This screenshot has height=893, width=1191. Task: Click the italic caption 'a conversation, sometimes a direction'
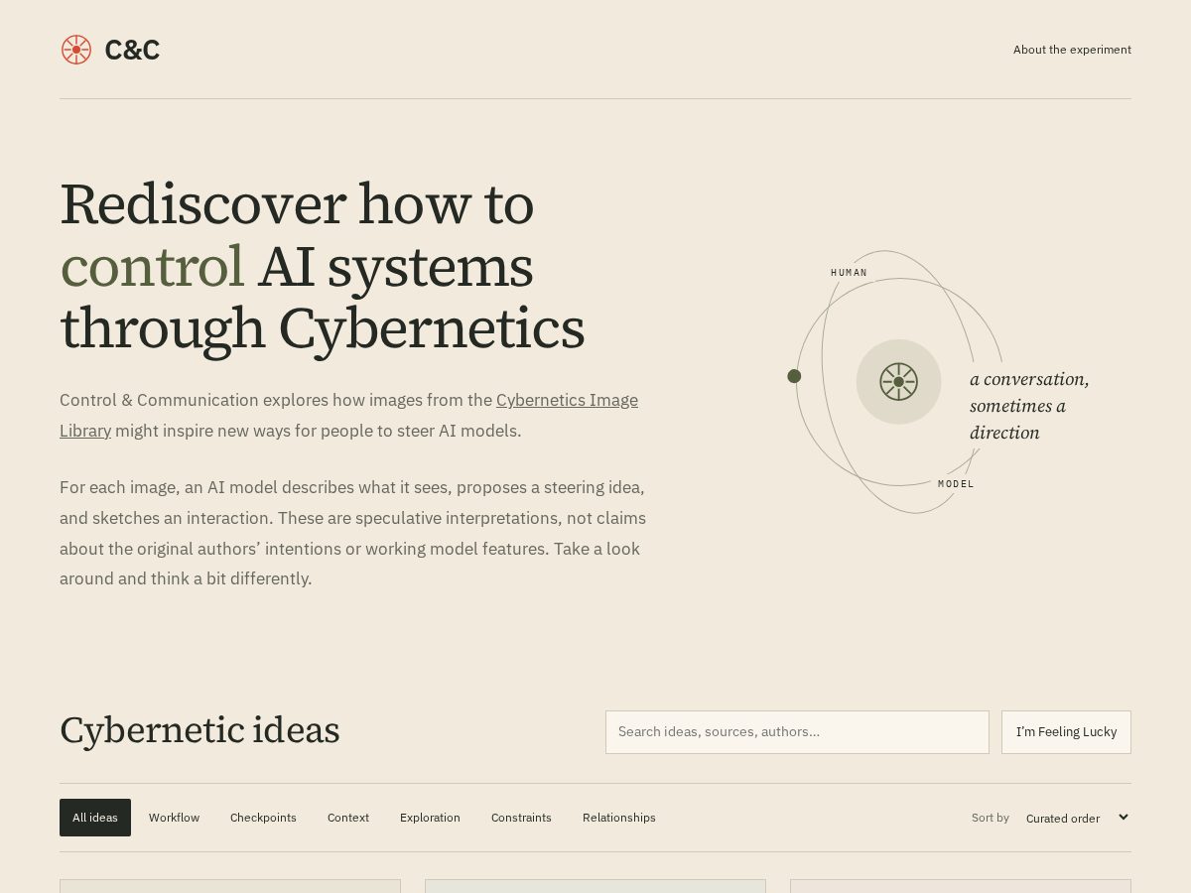coord(1029,406)
